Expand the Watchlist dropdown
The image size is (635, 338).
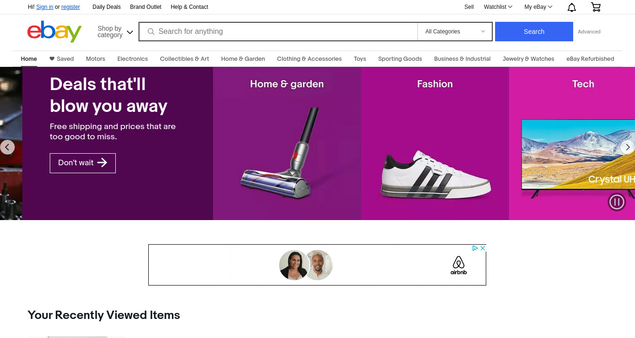point(498,7)
